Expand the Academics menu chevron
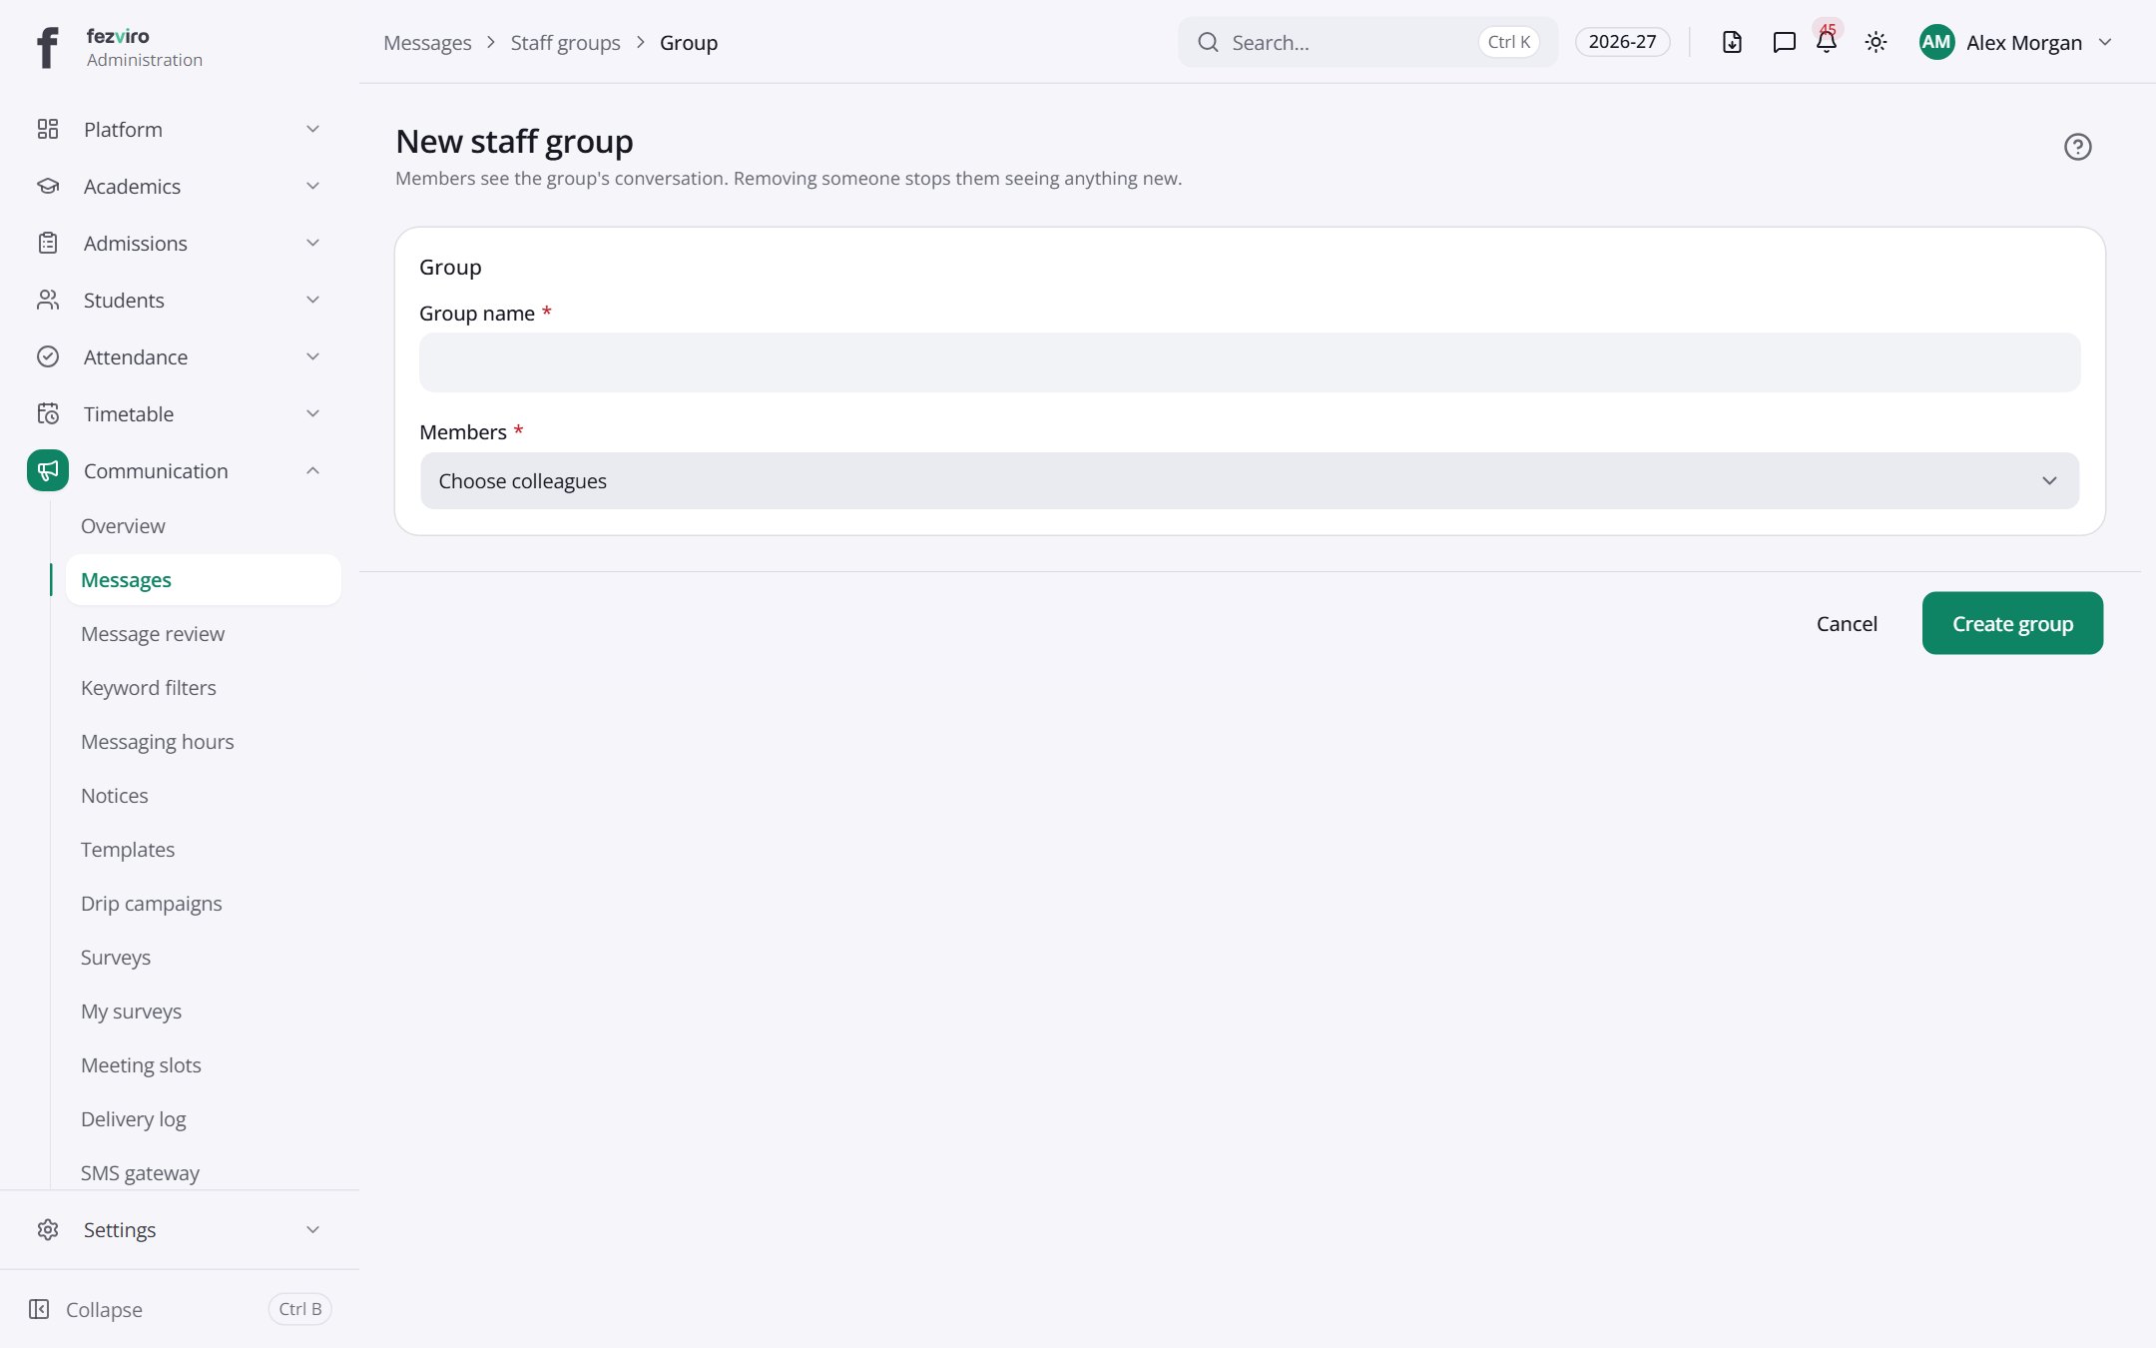2156x1348 pixels. coord(312,186)
